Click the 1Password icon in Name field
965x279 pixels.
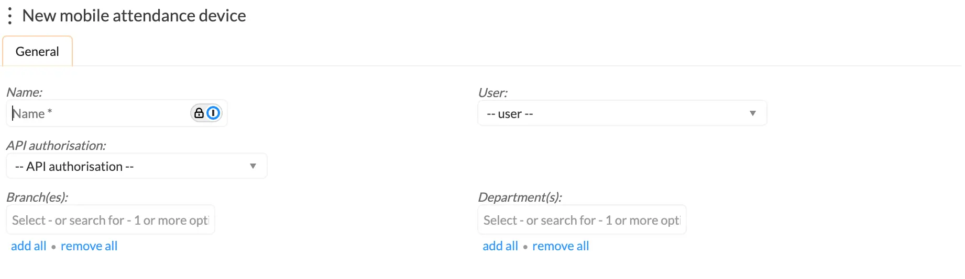pos(213,113)
